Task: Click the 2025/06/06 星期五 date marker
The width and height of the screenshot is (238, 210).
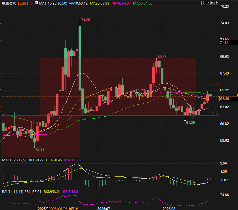Action: [x=64, y=209]
